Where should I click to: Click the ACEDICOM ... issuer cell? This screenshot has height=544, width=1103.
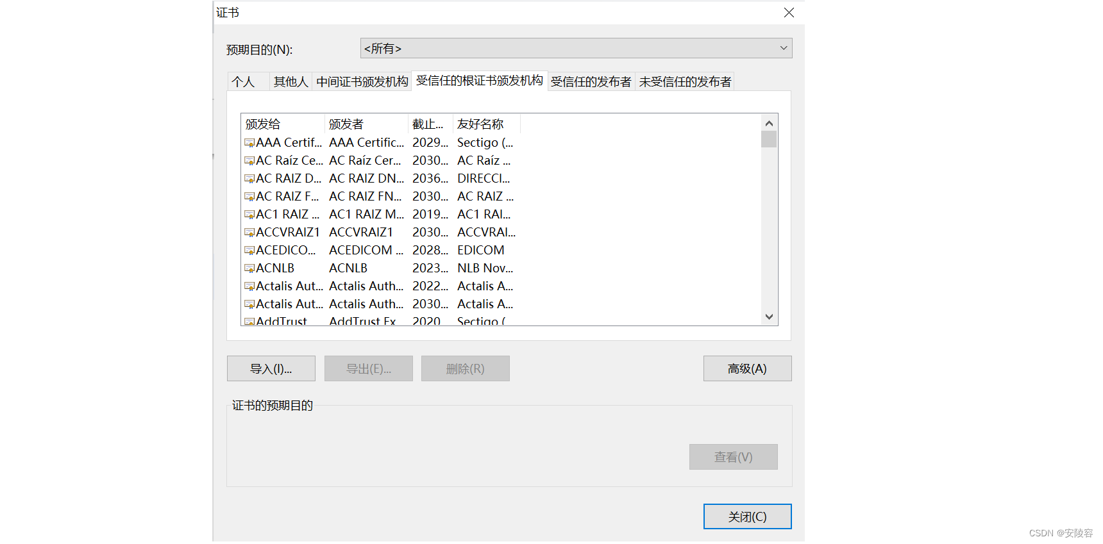[x=366, y=250]
